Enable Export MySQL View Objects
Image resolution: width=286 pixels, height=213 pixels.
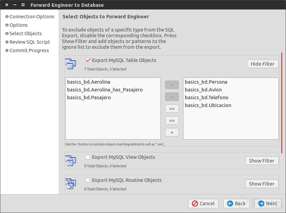tap(87, 157)
